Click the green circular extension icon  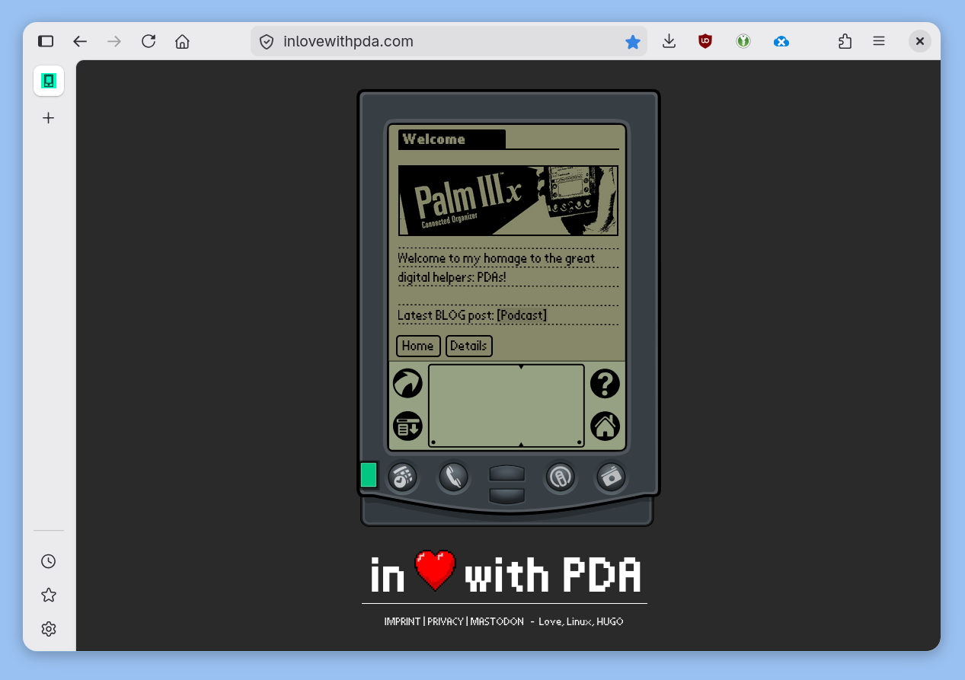point(743,41)
